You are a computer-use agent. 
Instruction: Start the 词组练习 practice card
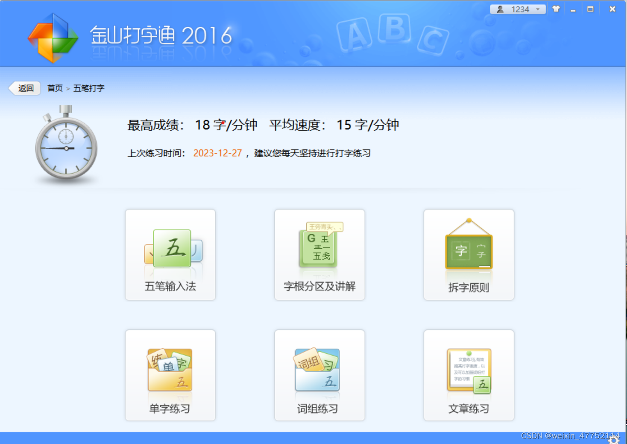319,375
